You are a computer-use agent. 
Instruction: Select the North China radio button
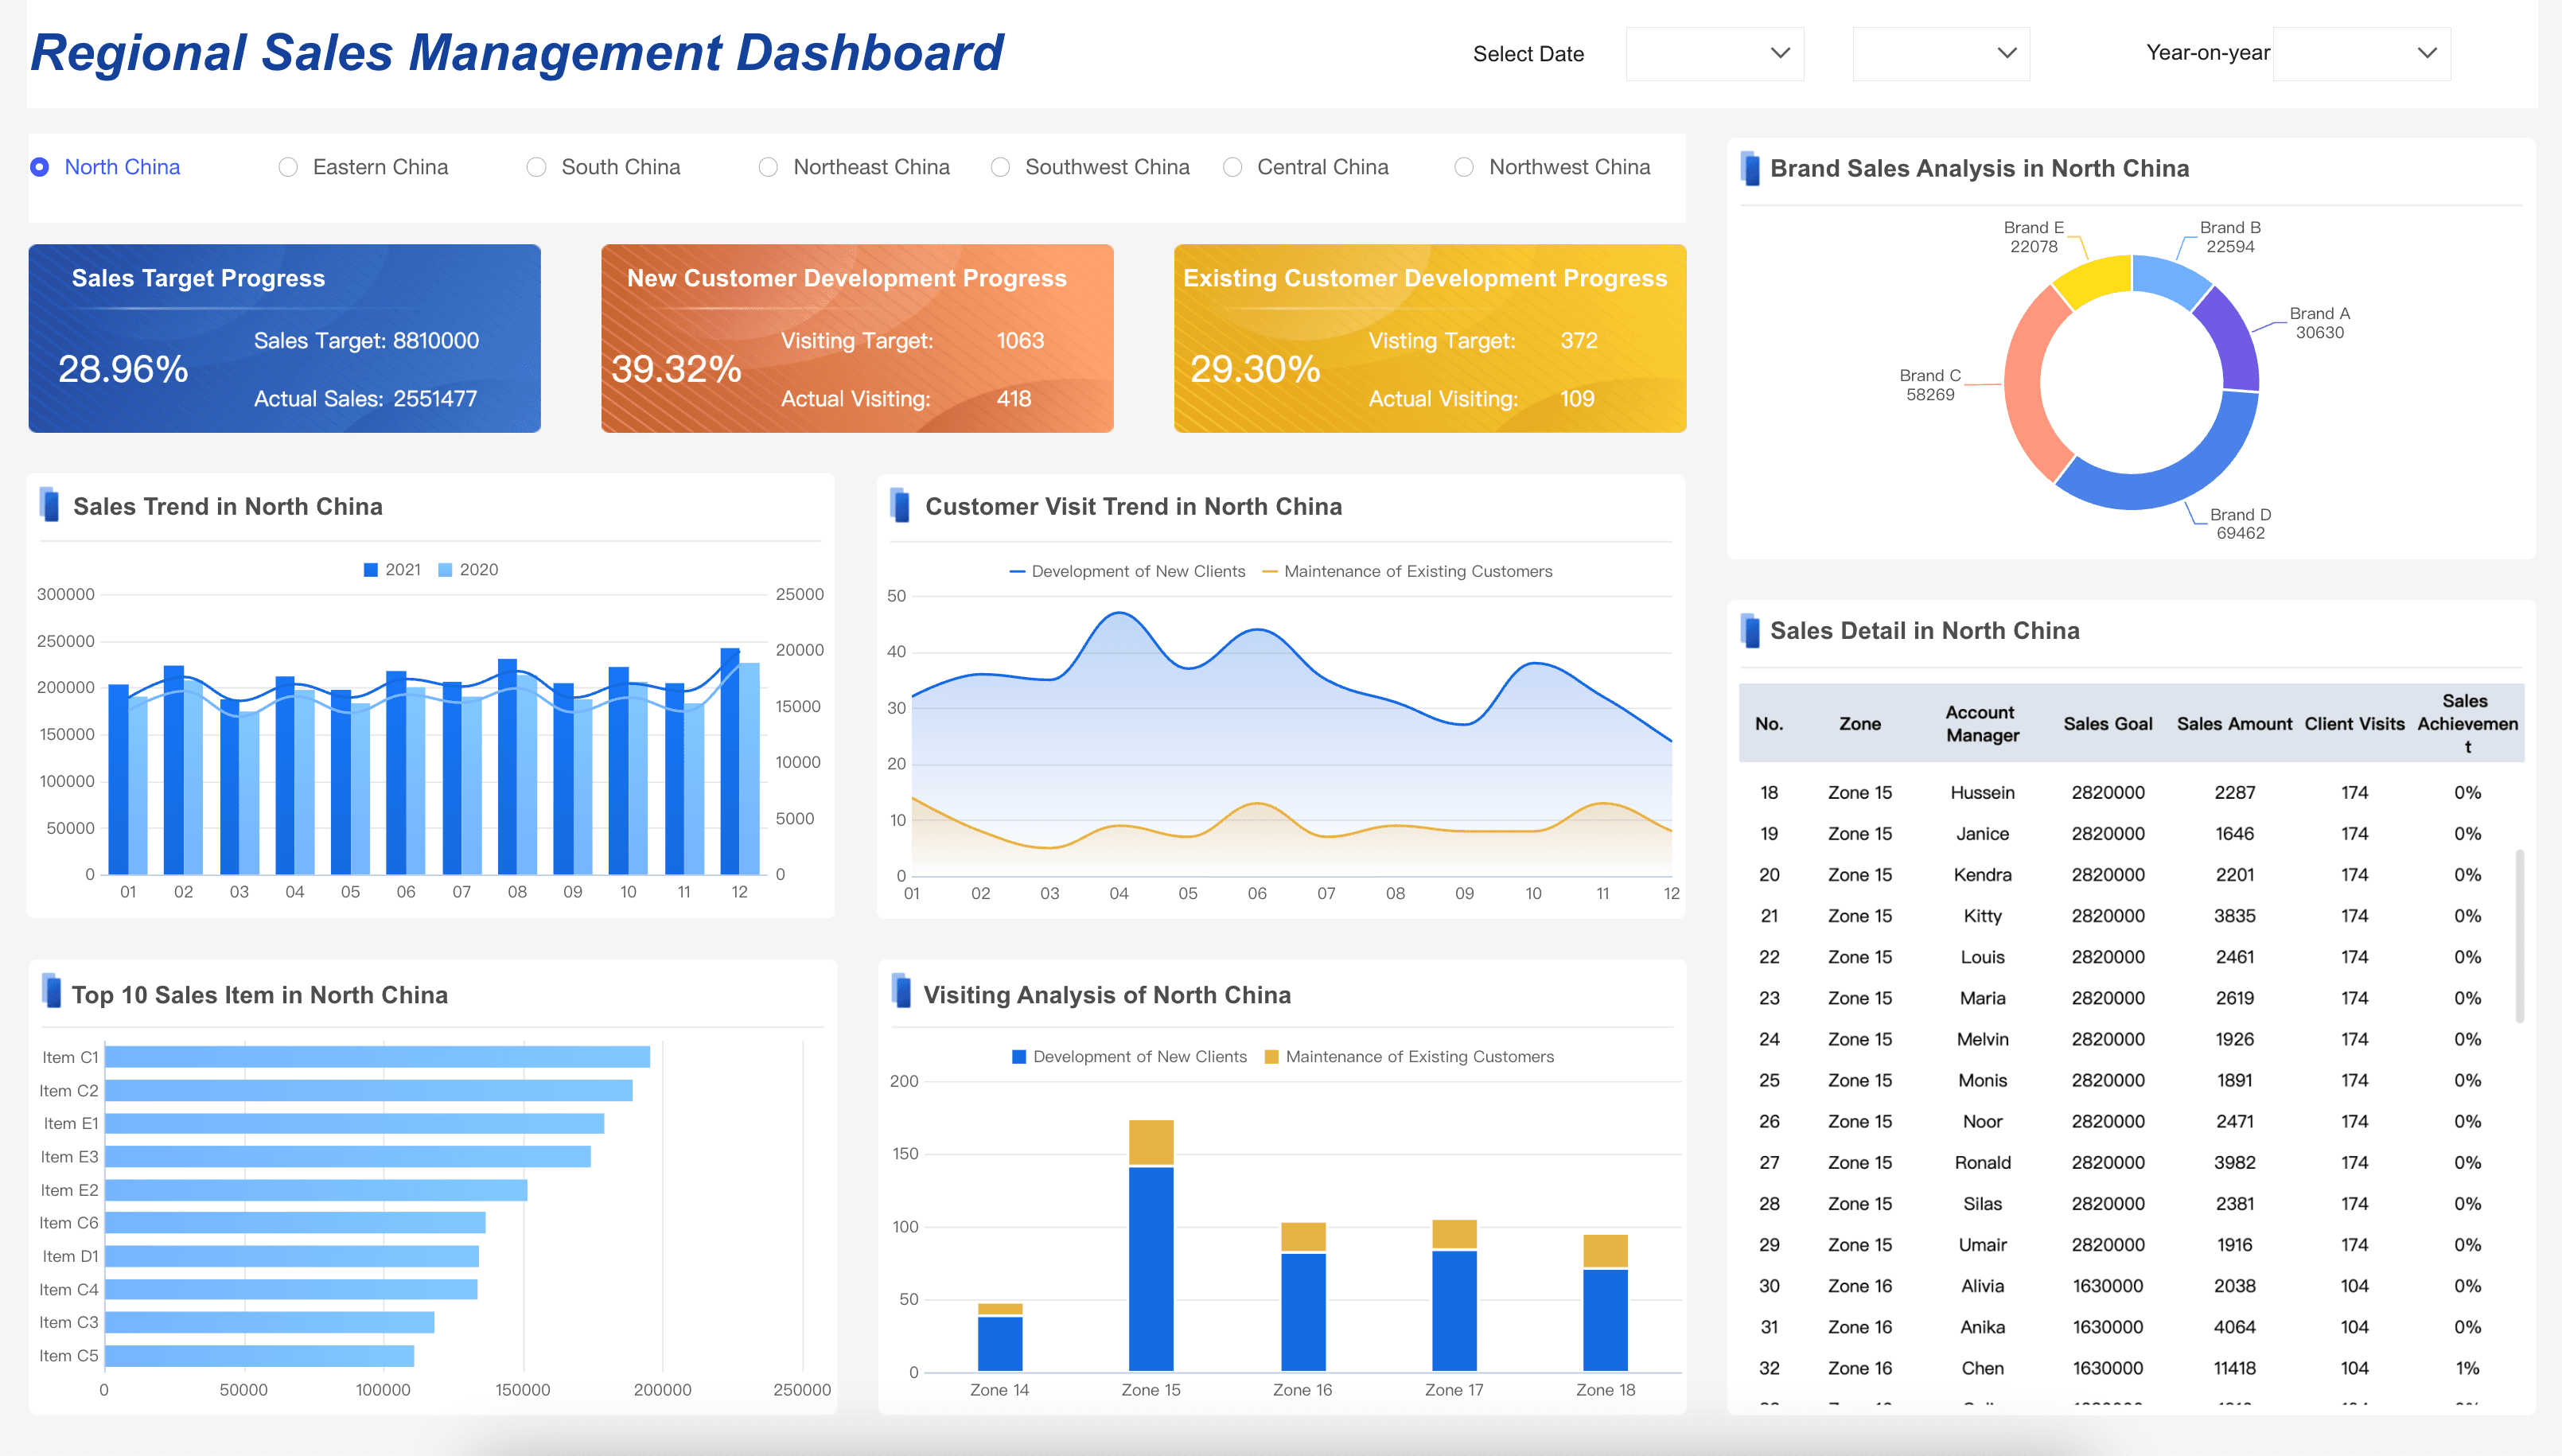click(x=39, y=167)
